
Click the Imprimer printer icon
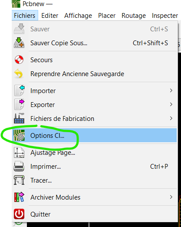[x=19, y=166]
